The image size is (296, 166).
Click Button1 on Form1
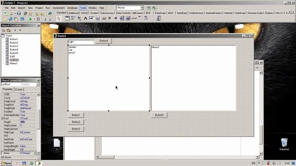point(76,115)
